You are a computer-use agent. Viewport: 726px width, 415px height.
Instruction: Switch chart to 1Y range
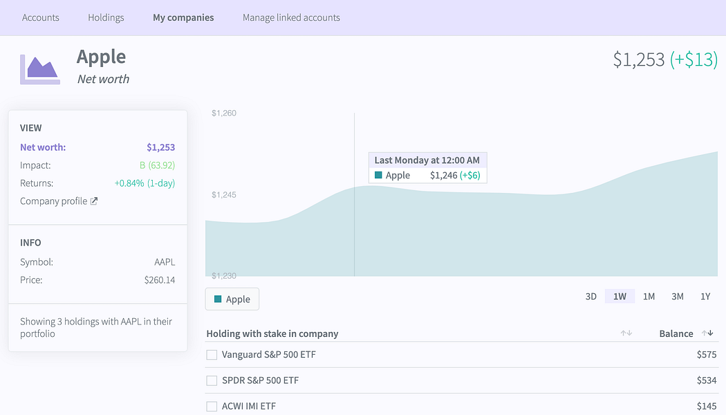pos(705,297)
